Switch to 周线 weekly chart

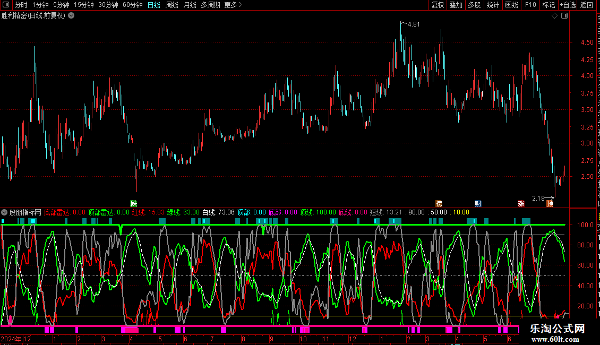(x=172, y=5)
